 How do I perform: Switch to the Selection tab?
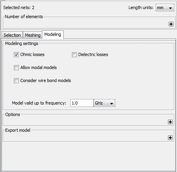coord(12,35)
